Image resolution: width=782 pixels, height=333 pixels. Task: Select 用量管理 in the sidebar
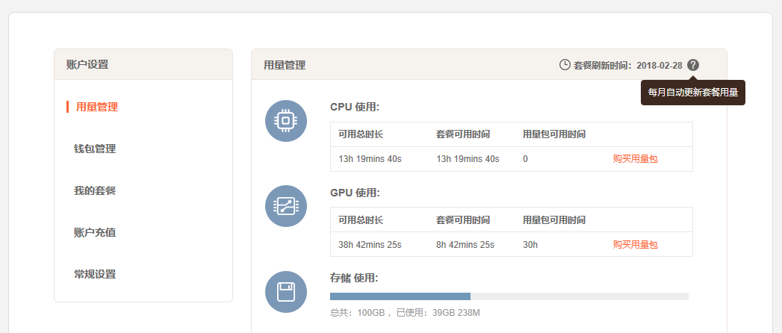(x=96, y=107)
